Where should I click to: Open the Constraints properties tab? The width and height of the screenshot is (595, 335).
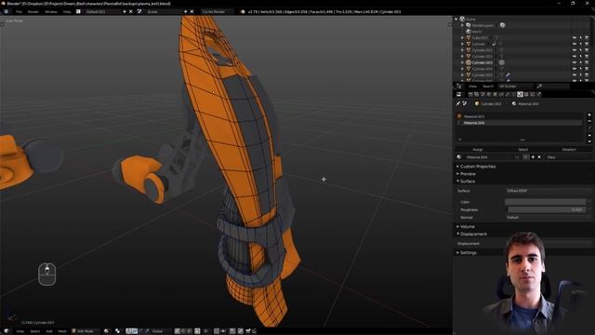pos(501,94)
